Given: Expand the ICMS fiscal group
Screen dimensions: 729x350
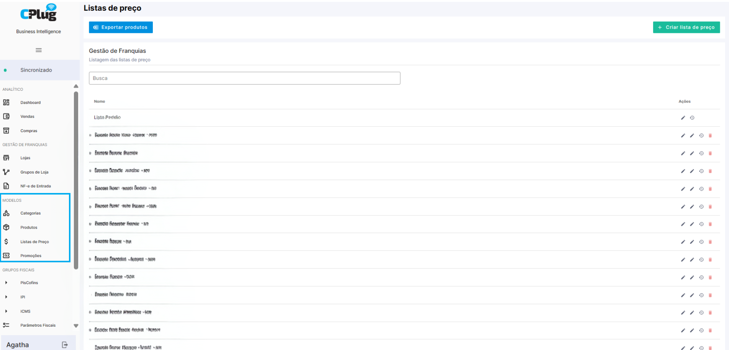Looking at the screenshot, I should point(6,311).
